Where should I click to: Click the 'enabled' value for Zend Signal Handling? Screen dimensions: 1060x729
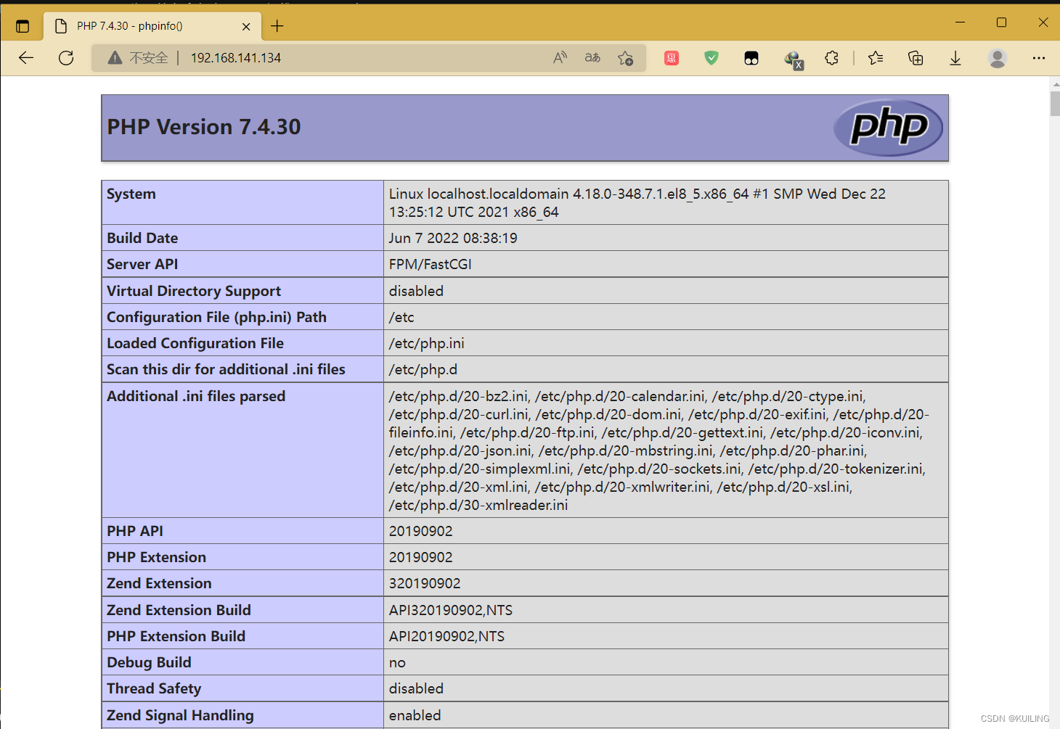[415, 715]
